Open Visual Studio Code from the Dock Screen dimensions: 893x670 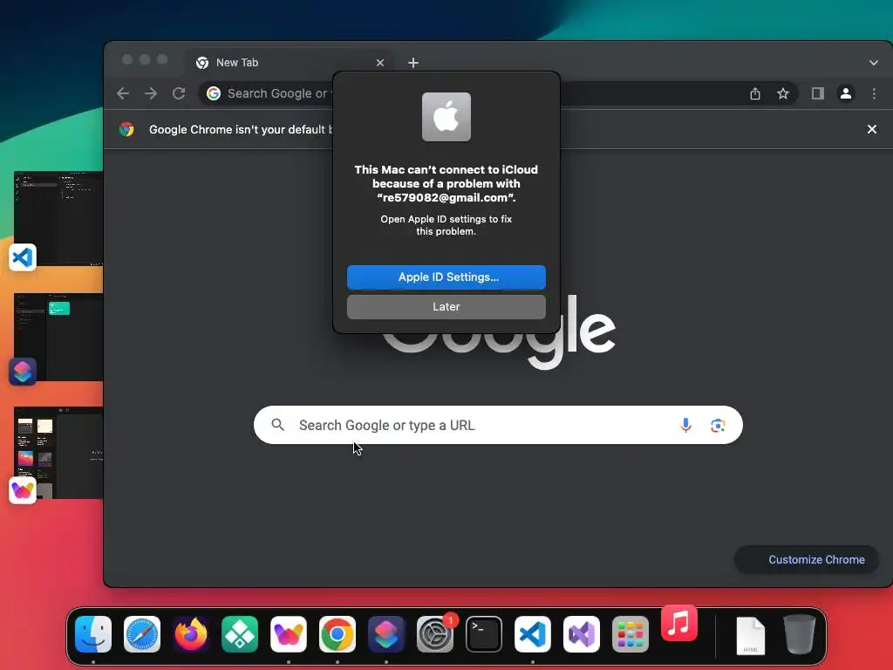533,634
